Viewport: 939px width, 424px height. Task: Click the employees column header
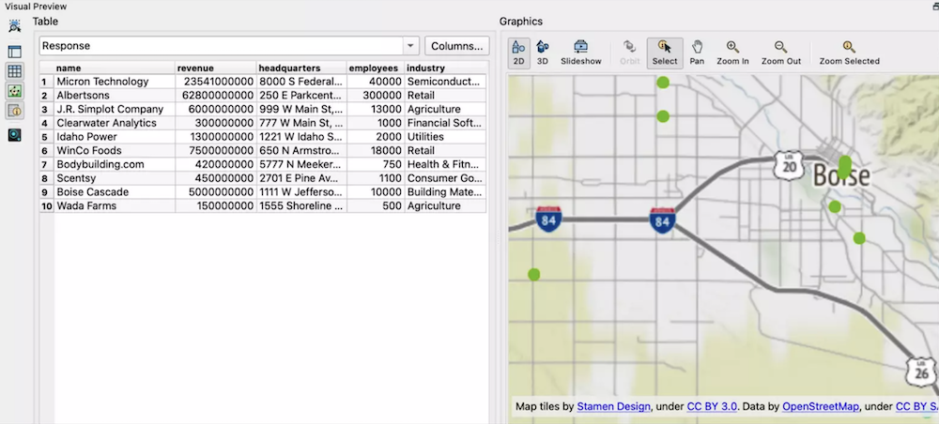click(375, 68)
